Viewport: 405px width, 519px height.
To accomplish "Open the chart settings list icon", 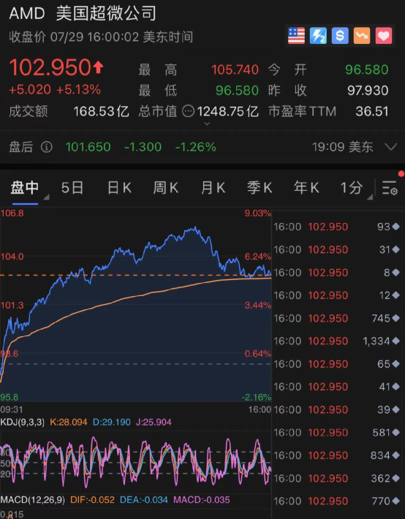I will point(390,188).
